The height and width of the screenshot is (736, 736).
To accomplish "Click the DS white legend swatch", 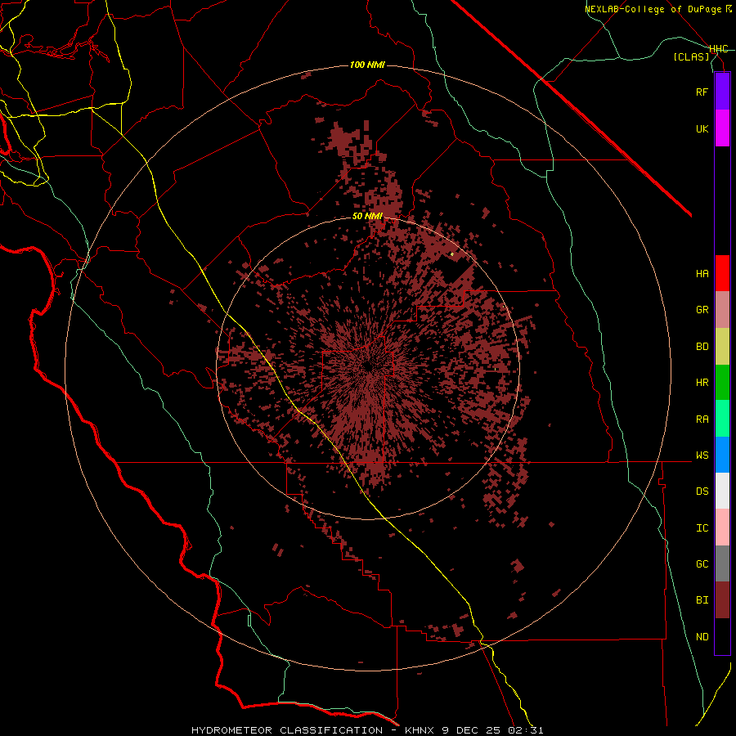I will point(722,491).
